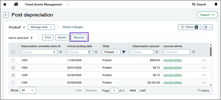Image resolution: width=221 pixels, height=100 pixels.
Task: Open the gear settings dropdown
Action: pos(208,27)
